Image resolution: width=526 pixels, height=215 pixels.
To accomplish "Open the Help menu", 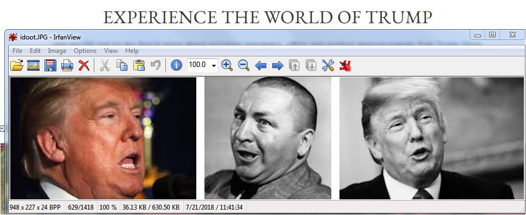I will point(132,51).
